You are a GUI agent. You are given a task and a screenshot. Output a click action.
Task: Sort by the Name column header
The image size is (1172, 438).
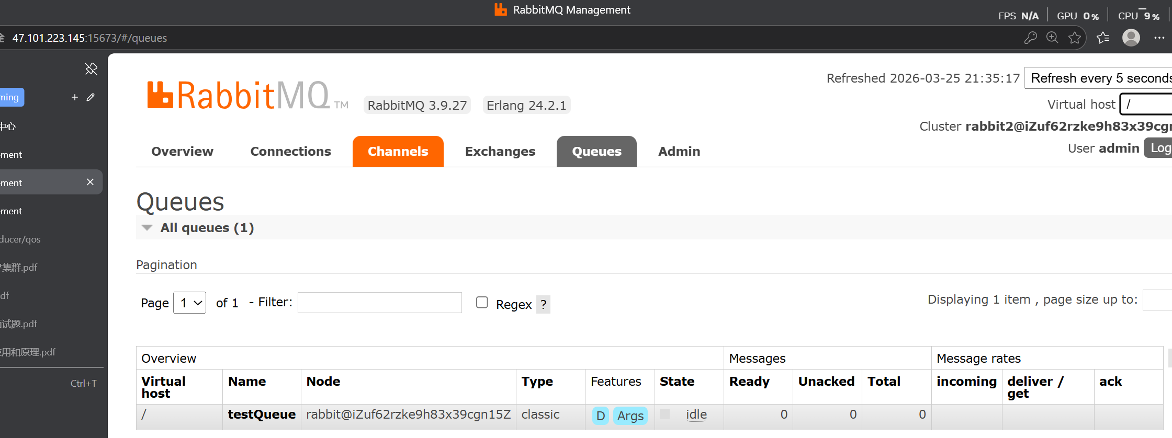[247, 382]
